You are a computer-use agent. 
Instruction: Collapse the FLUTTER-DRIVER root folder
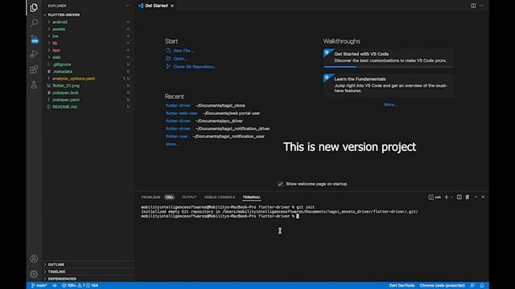click(45, 14)
